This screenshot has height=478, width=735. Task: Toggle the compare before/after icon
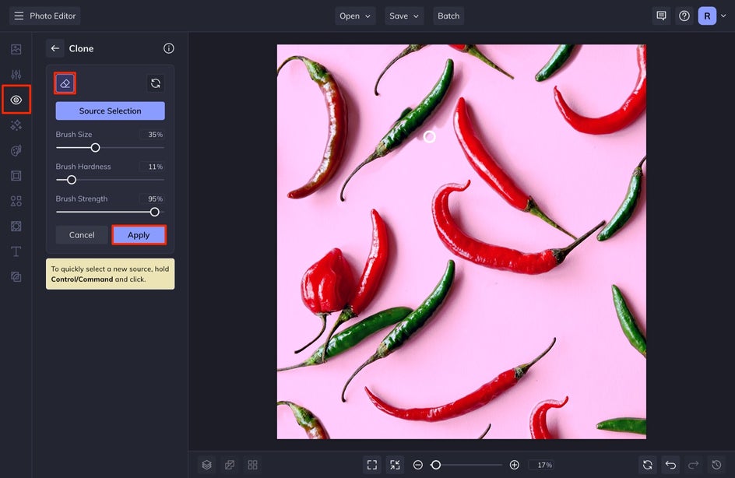tap(230, 465)
